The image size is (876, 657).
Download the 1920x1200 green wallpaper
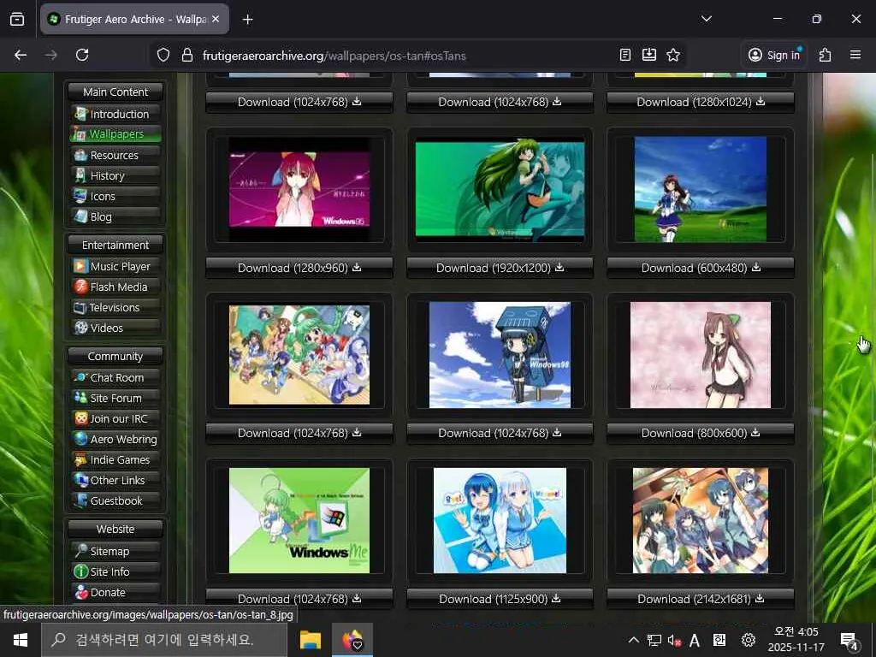click(x=500, y=268)
